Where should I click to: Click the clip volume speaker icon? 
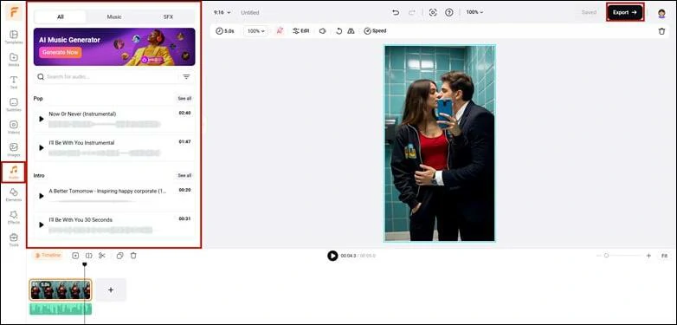323,31
